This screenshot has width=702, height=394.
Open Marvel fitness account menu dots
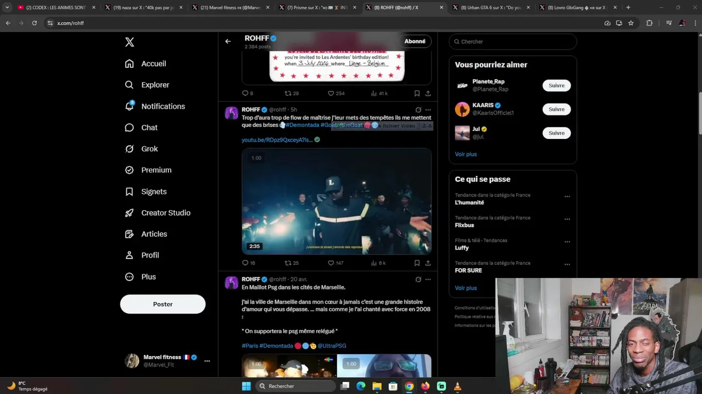(x=207, y=361)
